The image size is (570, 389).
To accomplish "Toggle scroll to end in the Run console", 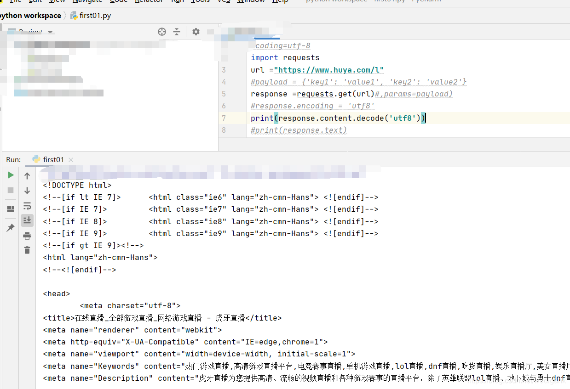I will 27,220.
